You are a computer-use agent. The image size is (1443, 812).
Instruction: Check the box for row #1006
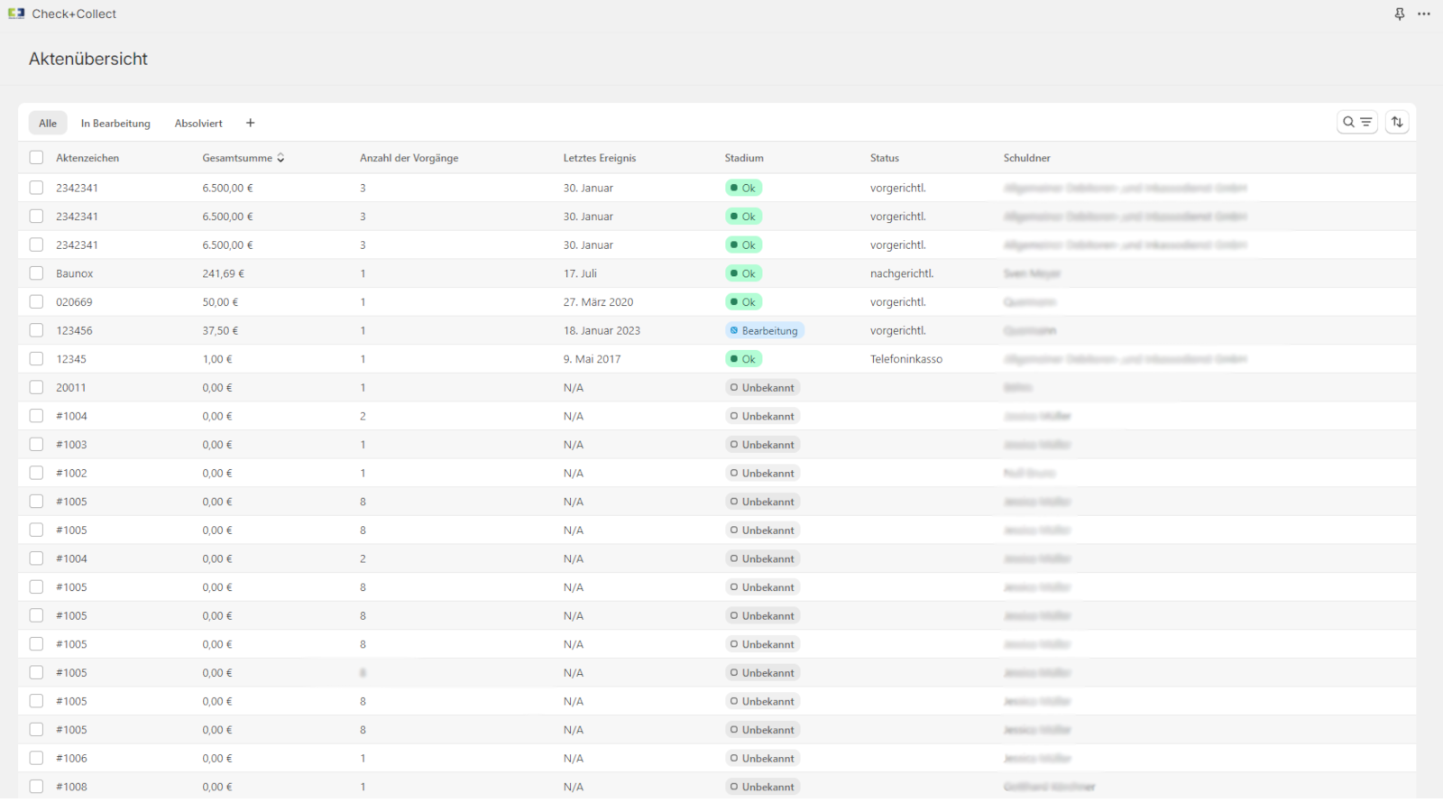tap(36, 758)
